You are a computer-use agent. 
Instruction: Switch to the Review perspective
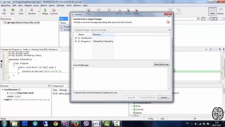[x=220, y=11]
